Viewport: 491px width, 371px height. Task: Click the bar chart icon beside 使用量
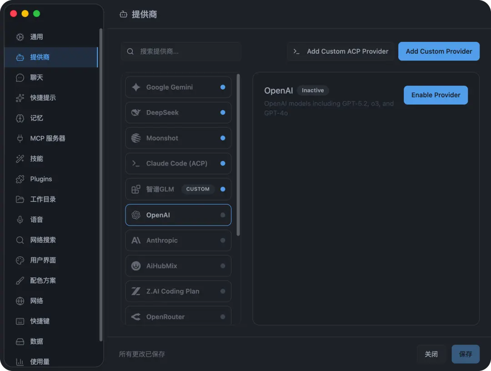20,362
